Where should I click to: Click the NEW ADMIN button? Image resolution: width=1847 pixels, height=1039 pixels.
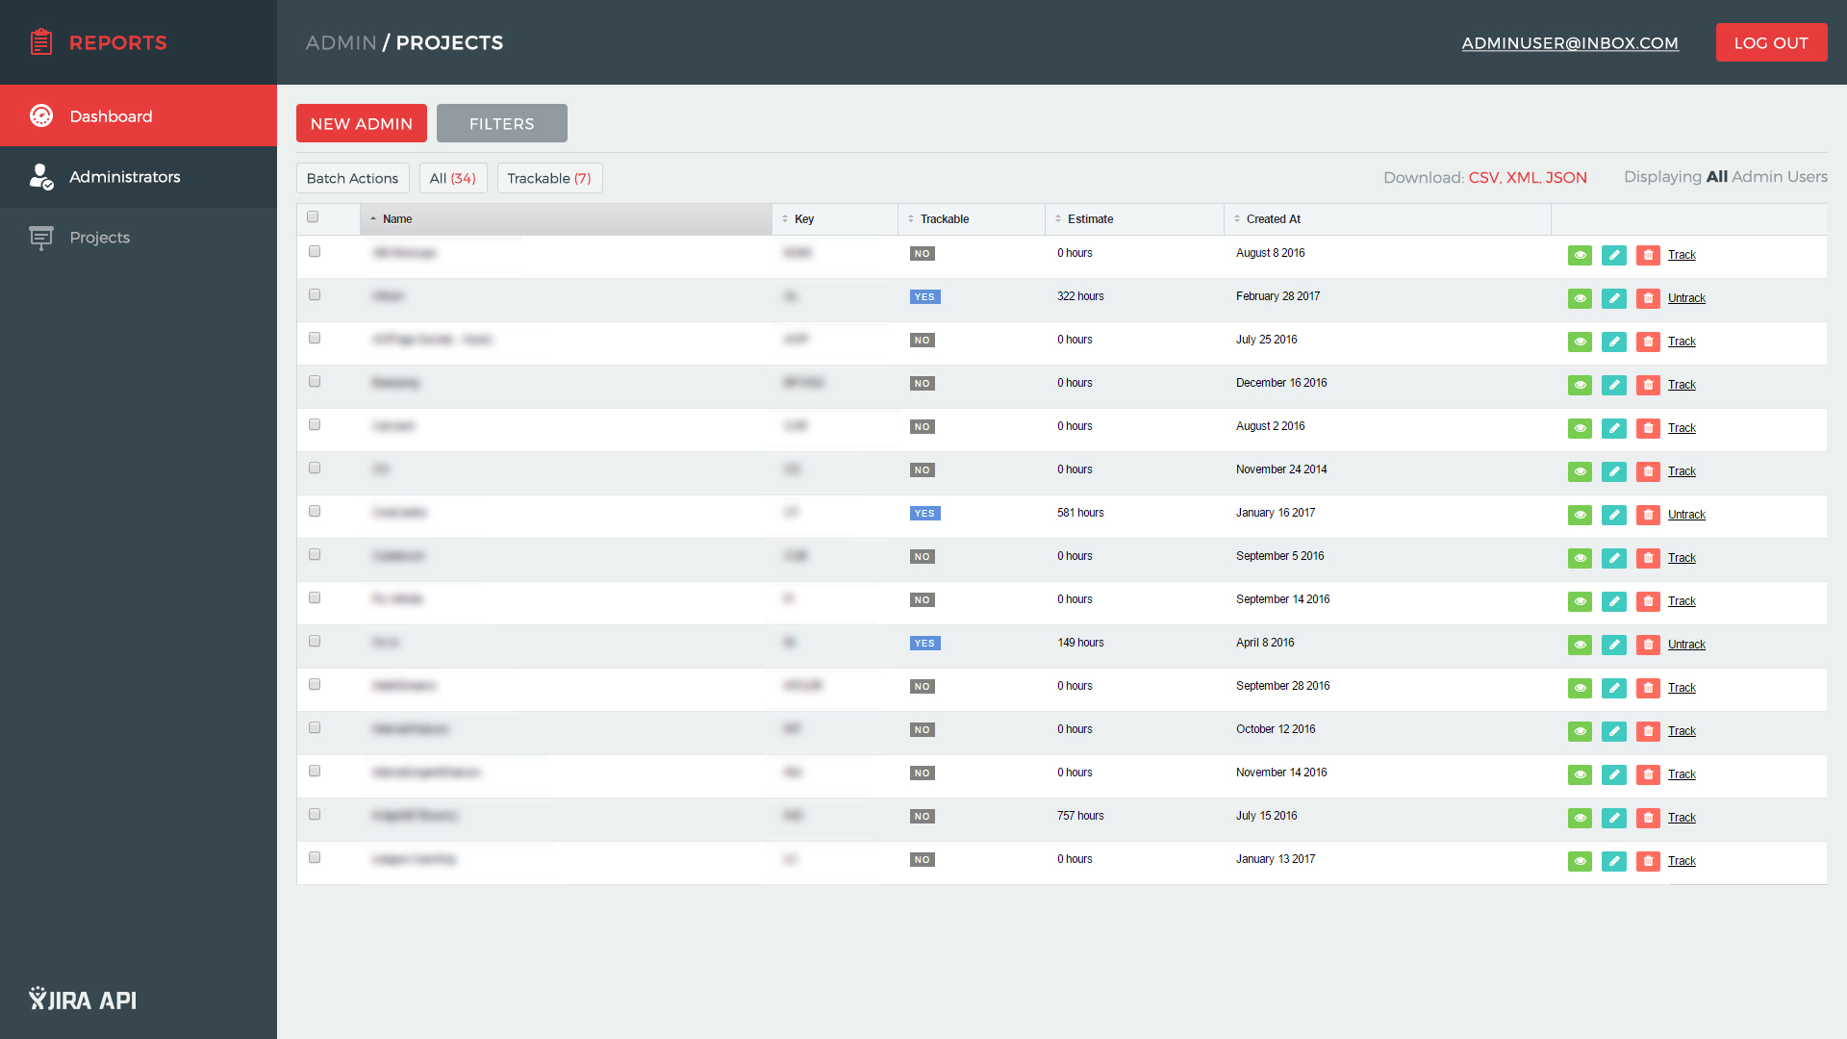point(362,123)
